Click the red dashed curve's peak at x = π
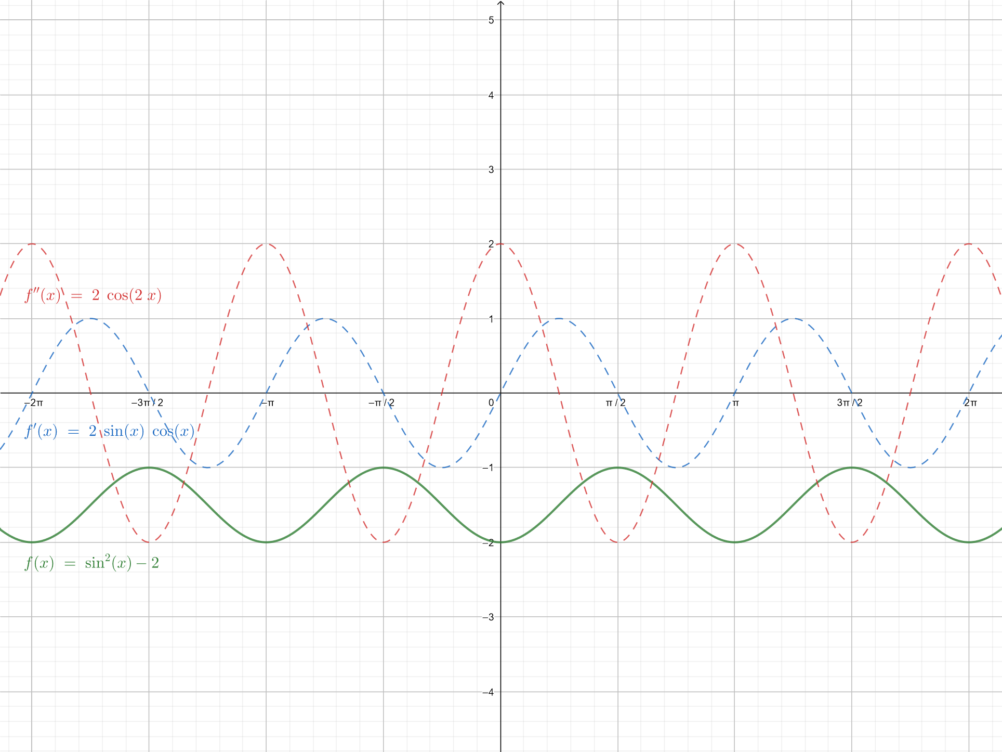 [x=735, y=244]
